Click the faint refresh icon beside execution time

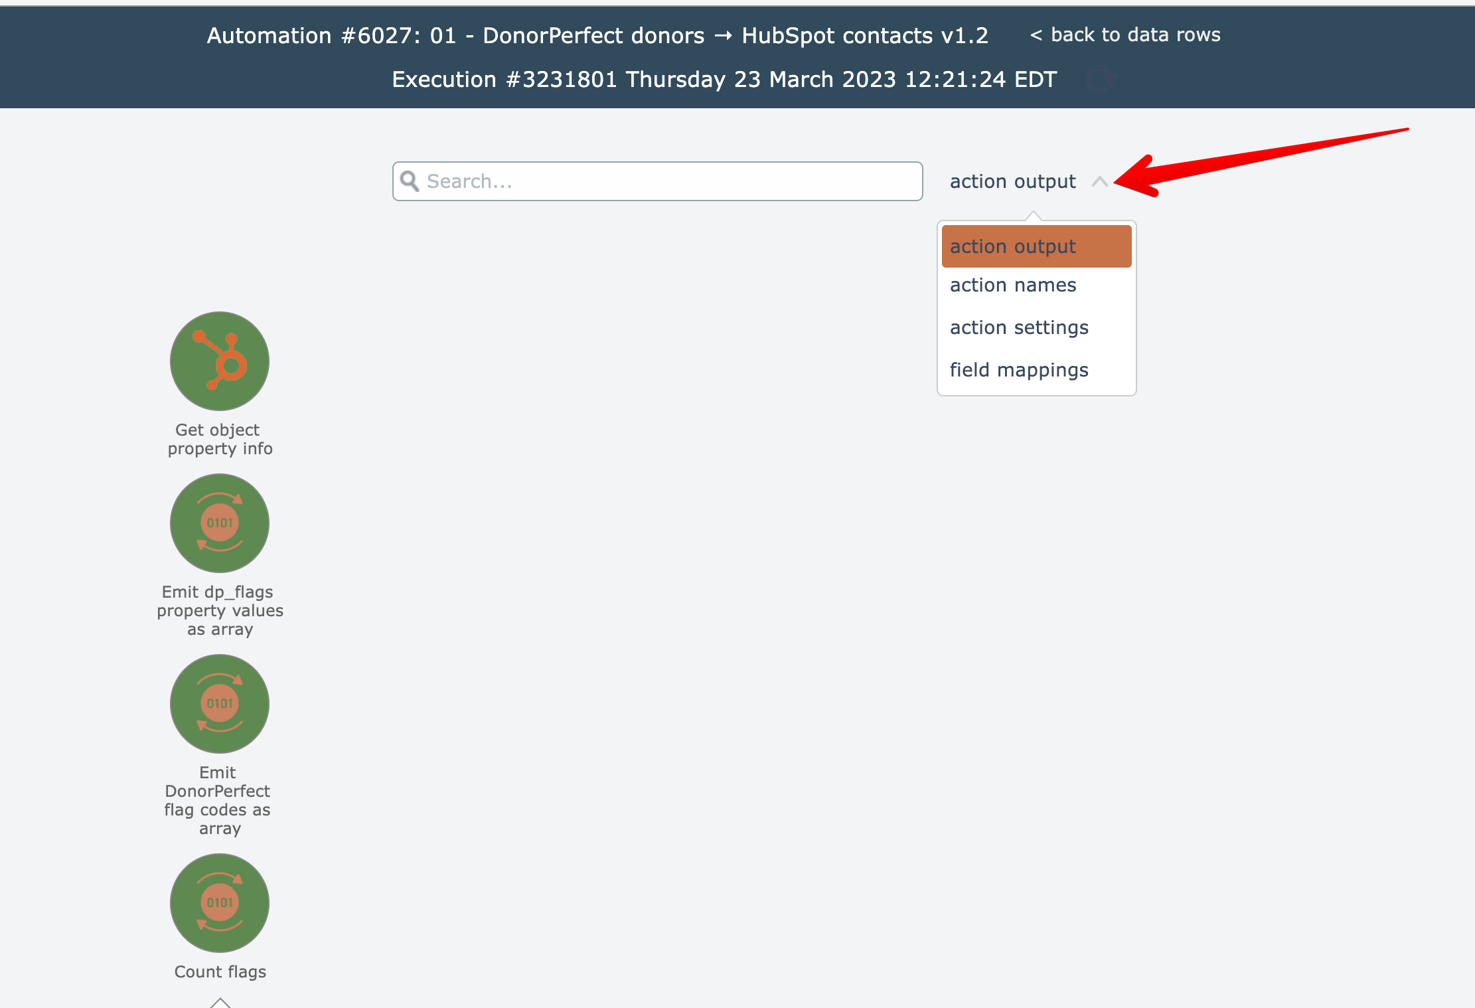tap(1101, 80)
